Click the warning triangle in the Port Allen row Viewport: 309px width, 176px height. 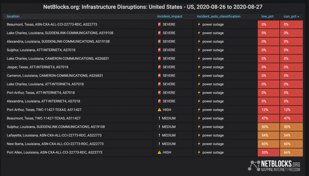pyautogui.click(x=159, y=152)
